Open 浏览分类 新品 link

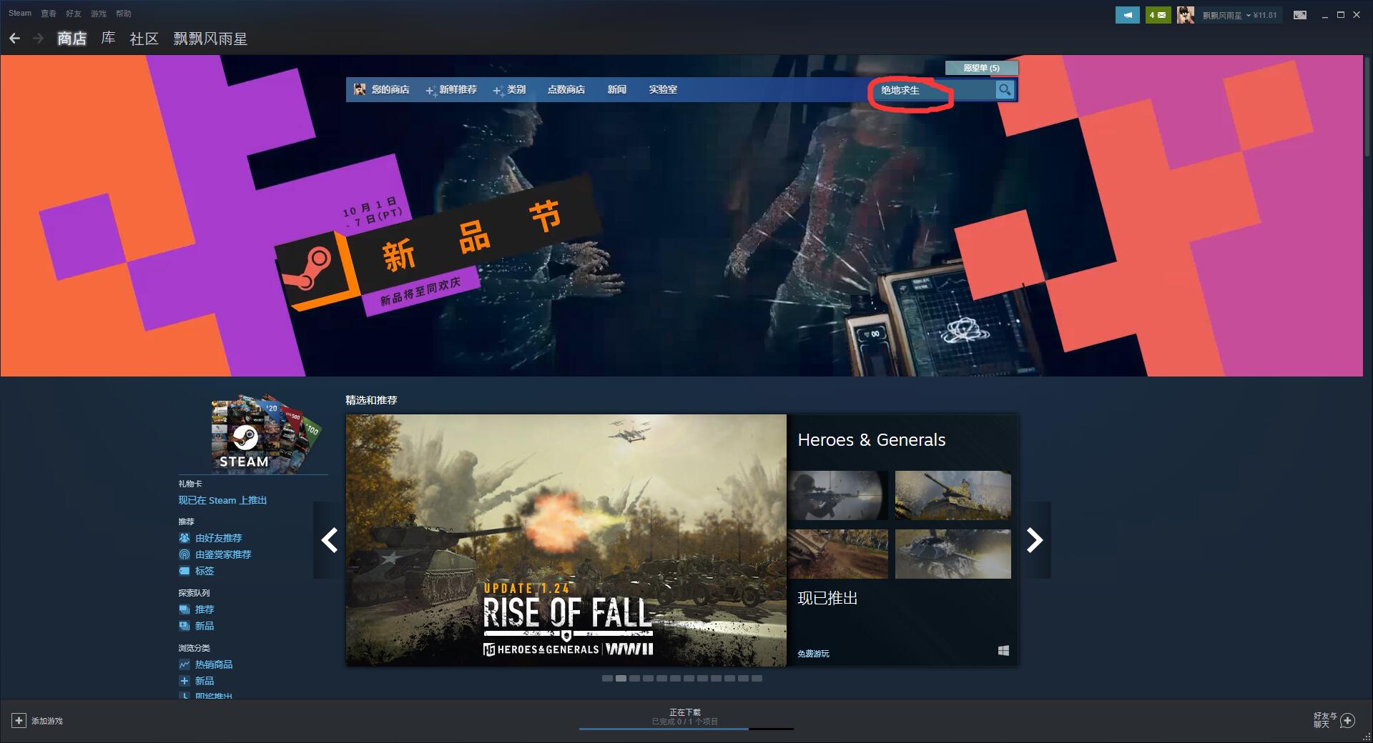[x=205, y=681]
